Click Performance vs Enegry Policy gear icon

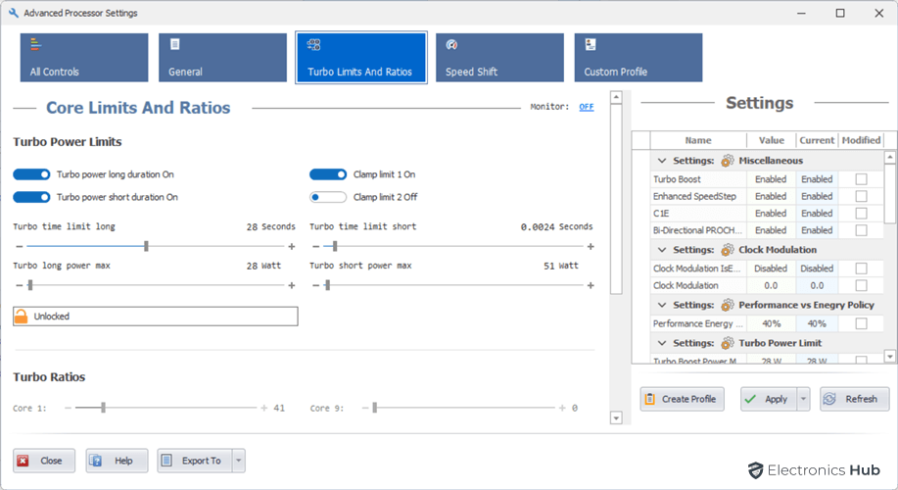(728, 305)
